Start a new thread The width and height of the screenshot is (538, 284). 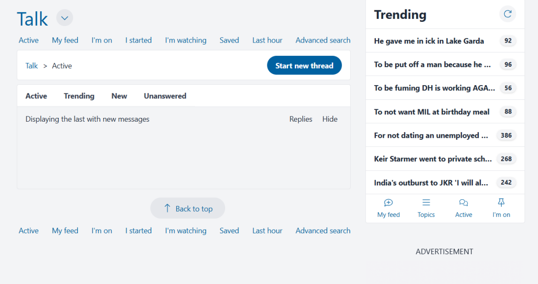[304, 65]
